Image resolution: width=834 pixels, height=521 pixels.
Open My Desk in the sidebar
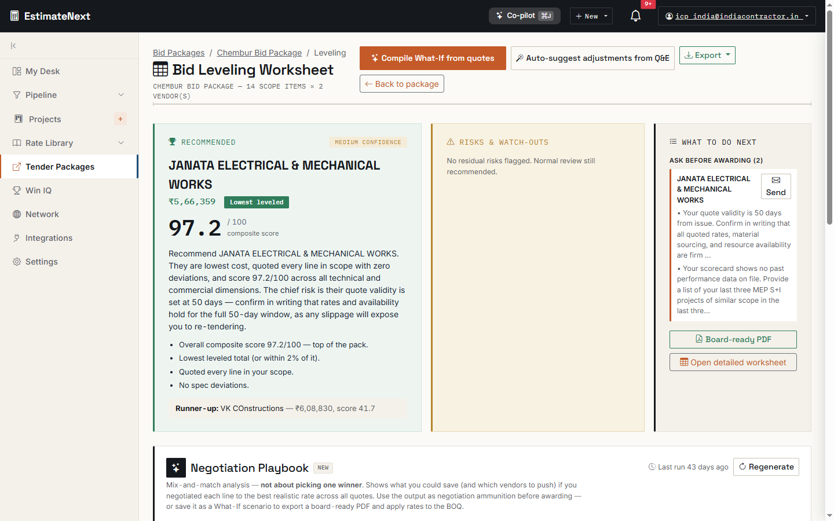[69, 71]
